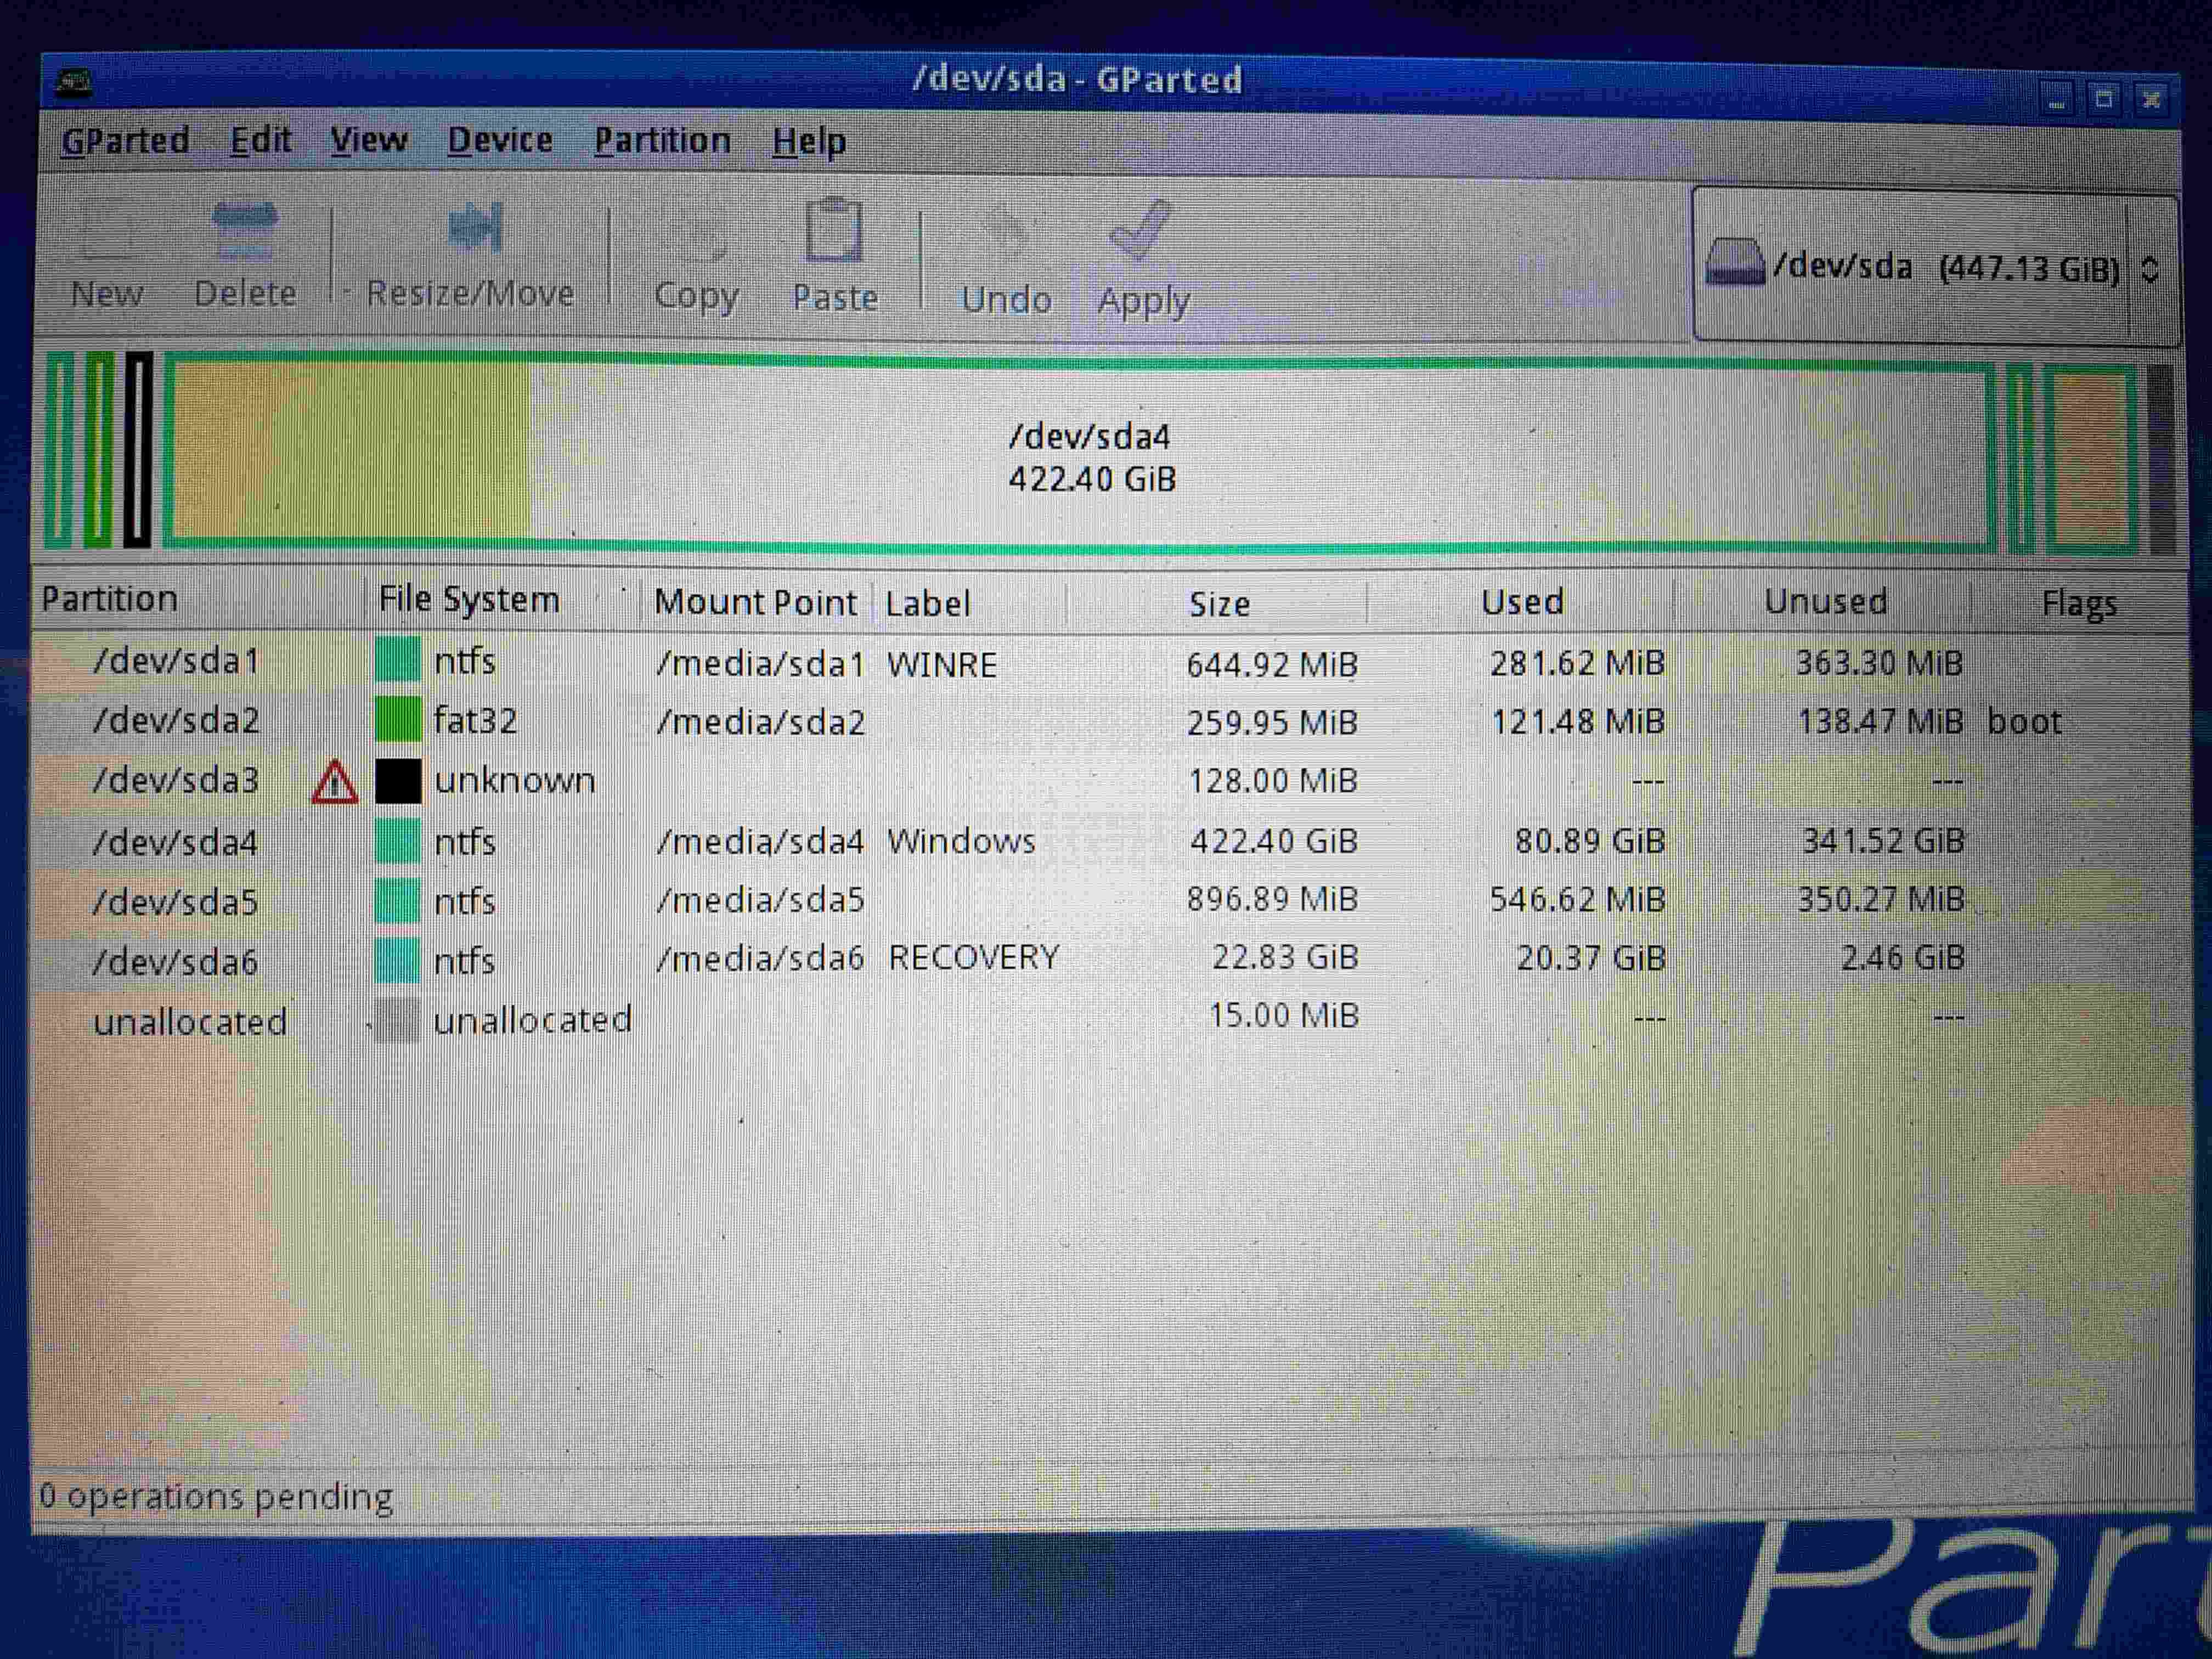Image resolution: width=2212 pixels, height=1659 pixels.
Task: Select the /dev/sda6 RECOVERY partition row
Action: (x=700, y=959)
